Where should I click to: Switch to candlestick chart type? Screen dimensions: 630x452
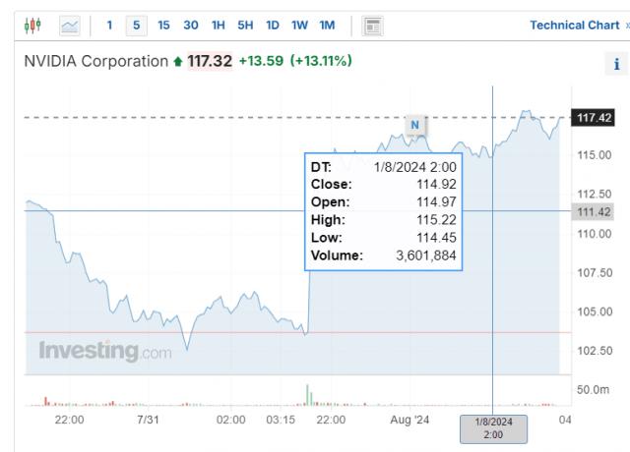[x=33, y=25]
